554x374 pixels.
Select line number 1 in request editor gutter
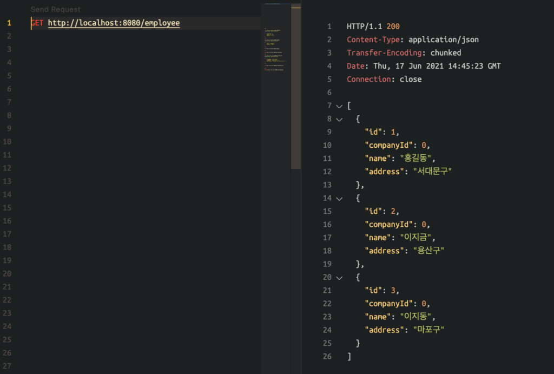click(x=9, y=23)
